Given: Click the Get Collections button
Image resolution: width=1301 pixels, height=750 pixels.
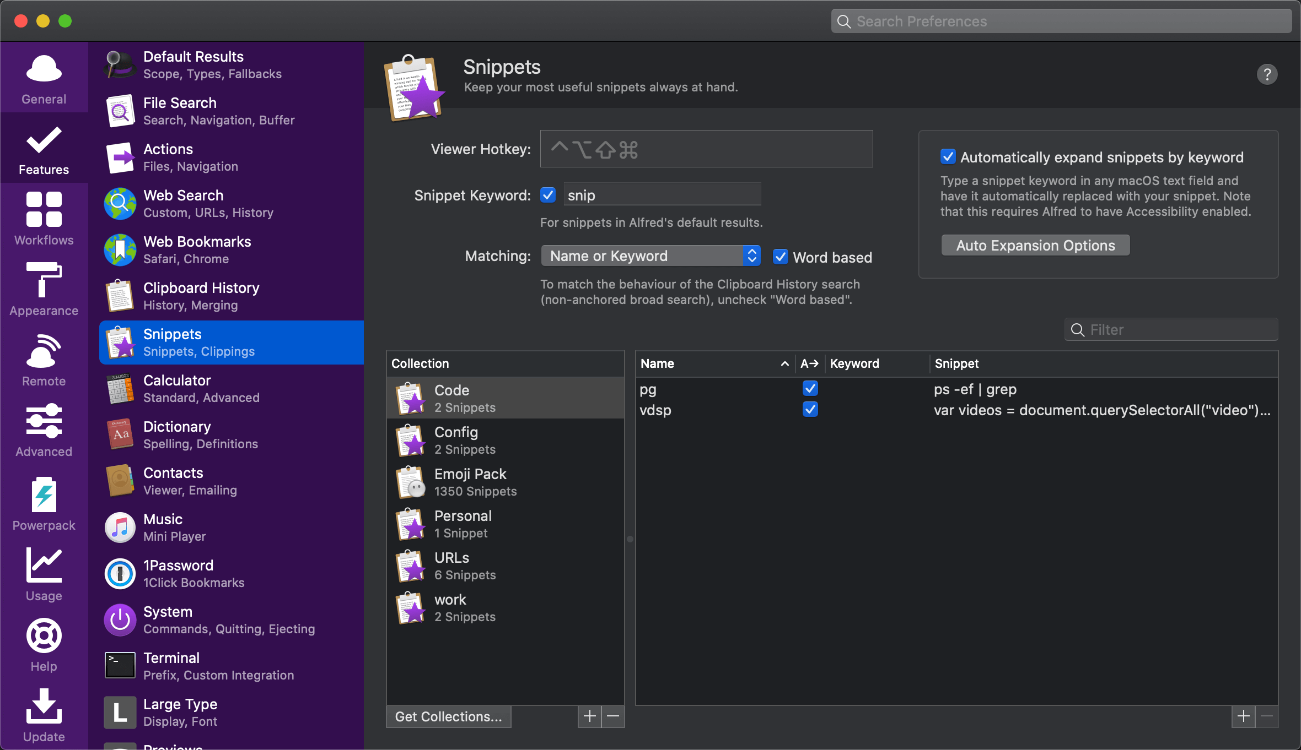Looking at the screenshot, I should pyautogui.click(x=449, y=716).
